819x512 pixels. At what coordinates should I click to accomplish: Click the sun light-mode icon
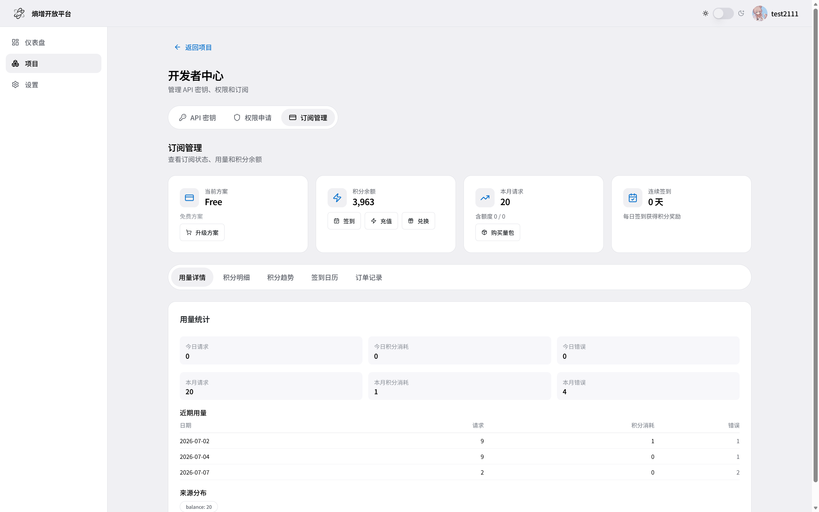pyautogui.click(x=705, y=13)
